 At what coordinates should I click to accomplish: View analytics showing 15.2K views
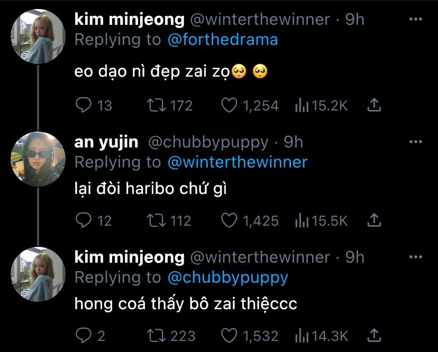(302, 105)
